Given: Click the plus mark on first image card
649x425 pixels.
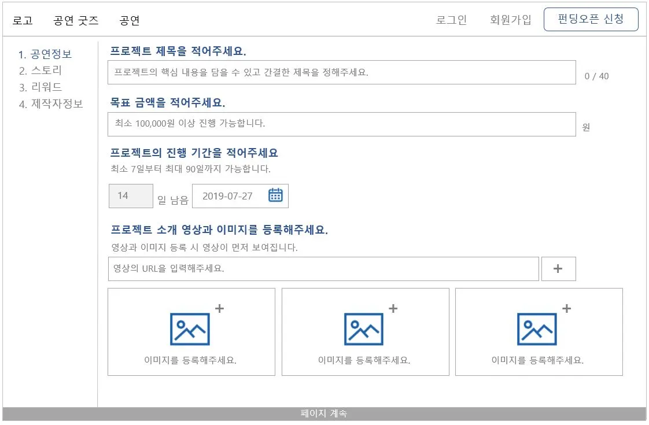Looking at the screenshot, I should pos(220,308).
